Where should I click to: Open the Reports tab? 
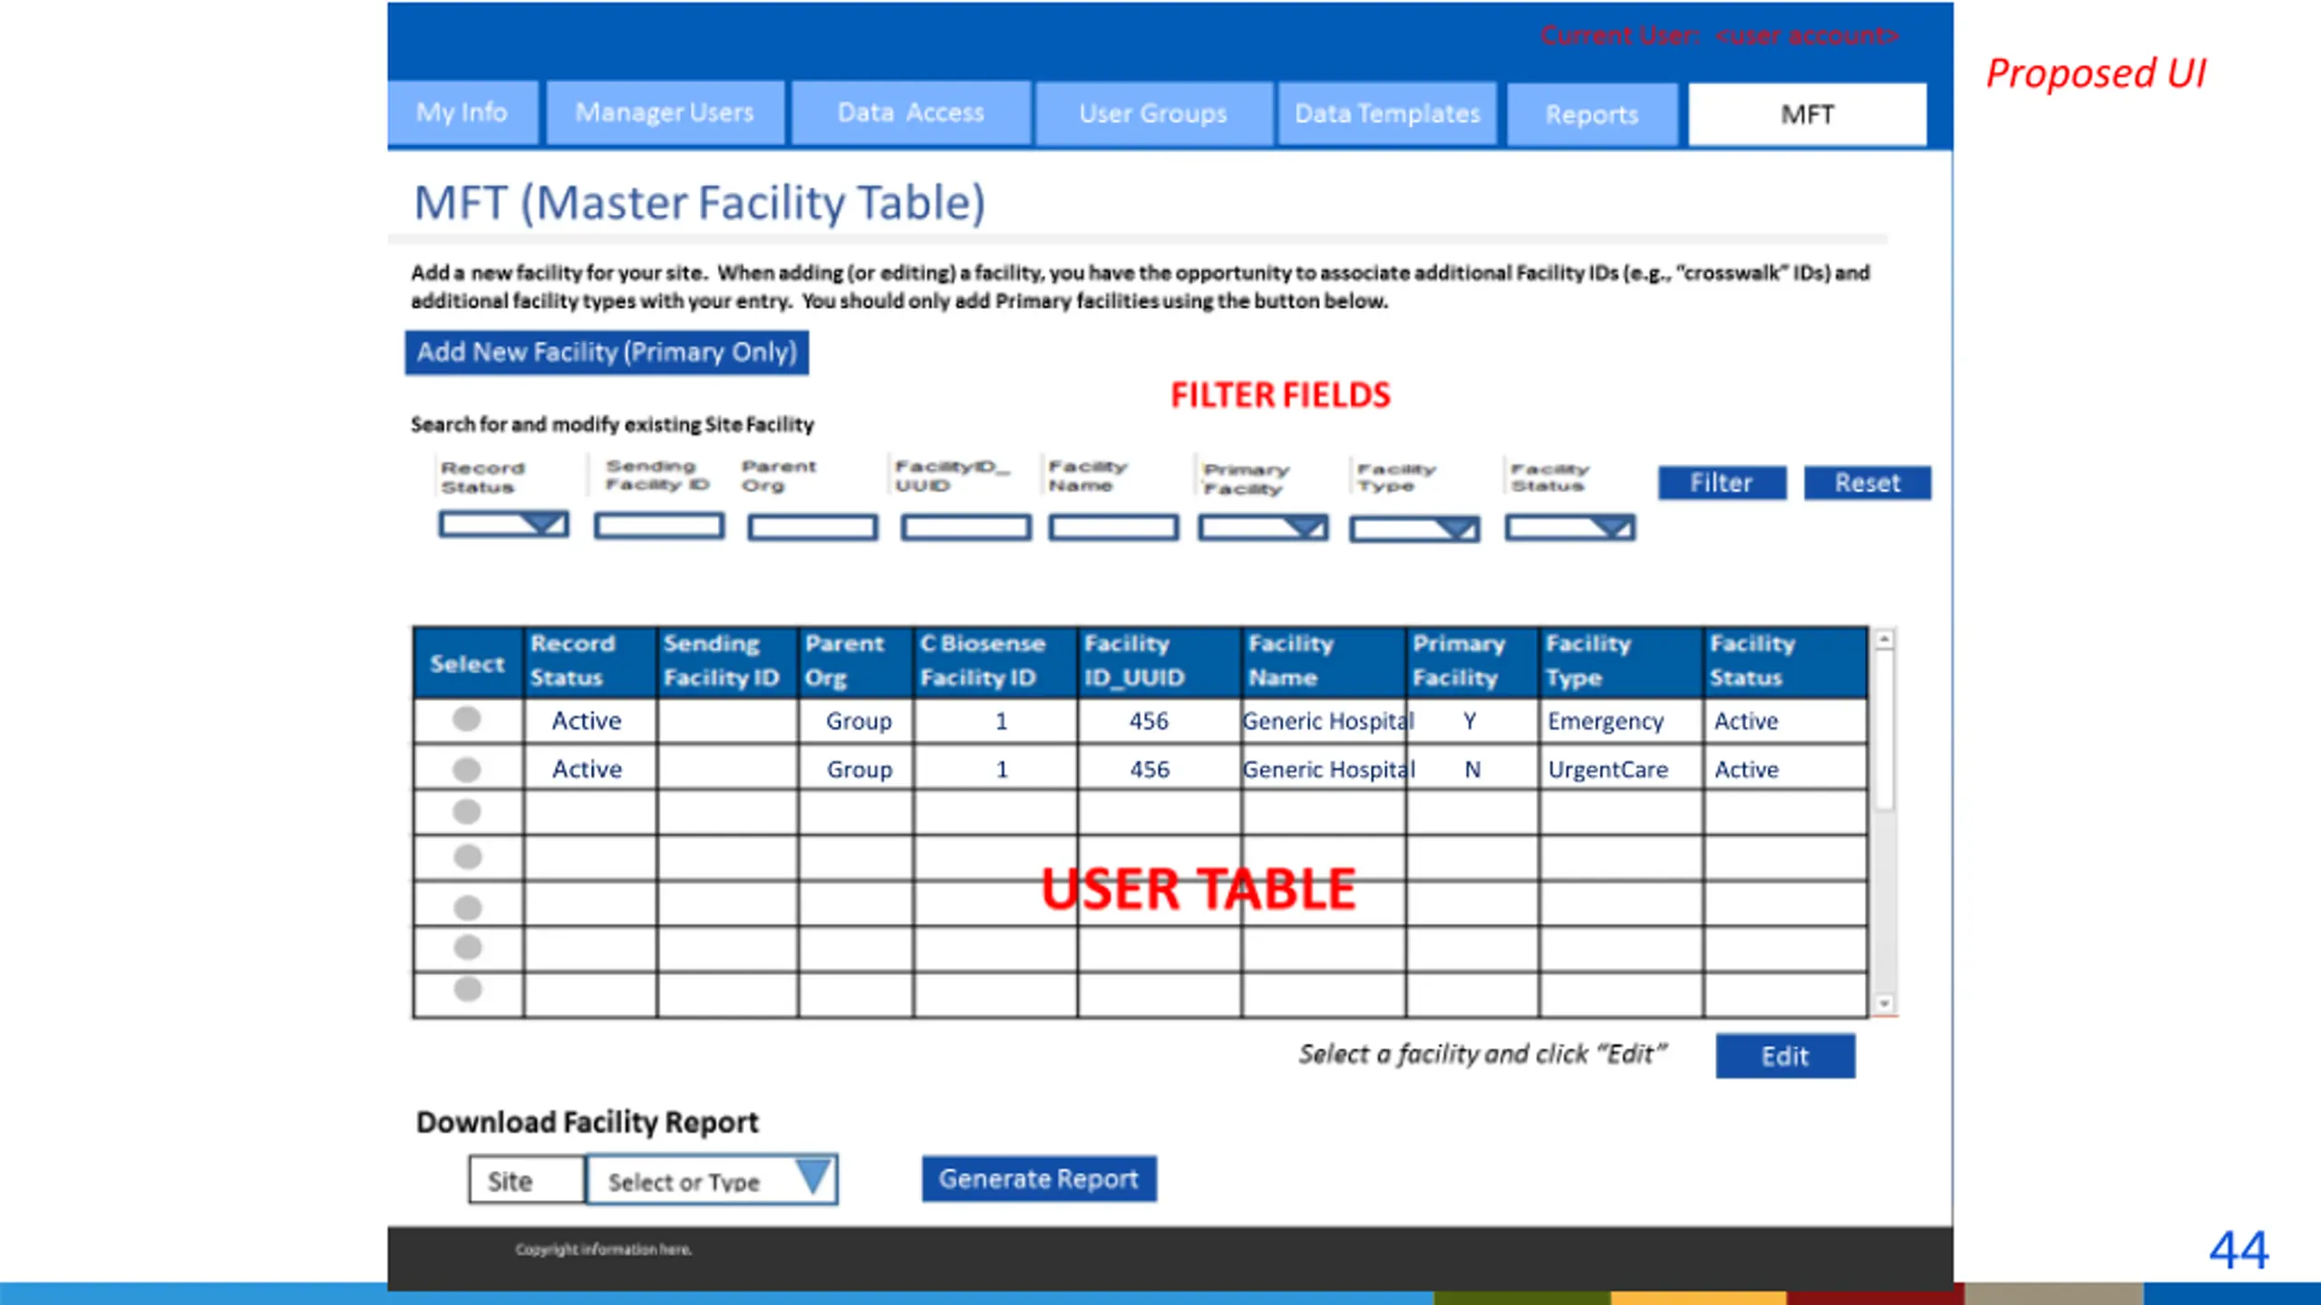click(x=1591, y=115)
